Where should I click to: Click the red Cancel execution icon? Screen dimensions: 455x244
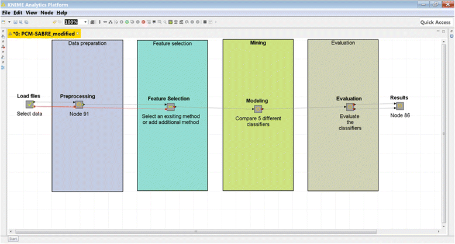click(143, 22)
